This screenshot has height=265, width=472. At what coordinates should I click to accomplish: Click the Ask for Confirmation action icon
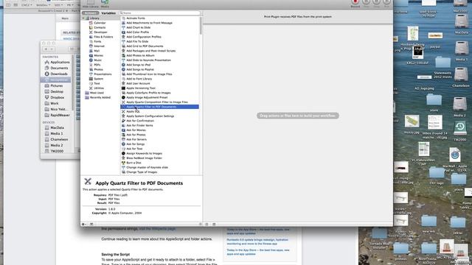click(x=123, y=121)
